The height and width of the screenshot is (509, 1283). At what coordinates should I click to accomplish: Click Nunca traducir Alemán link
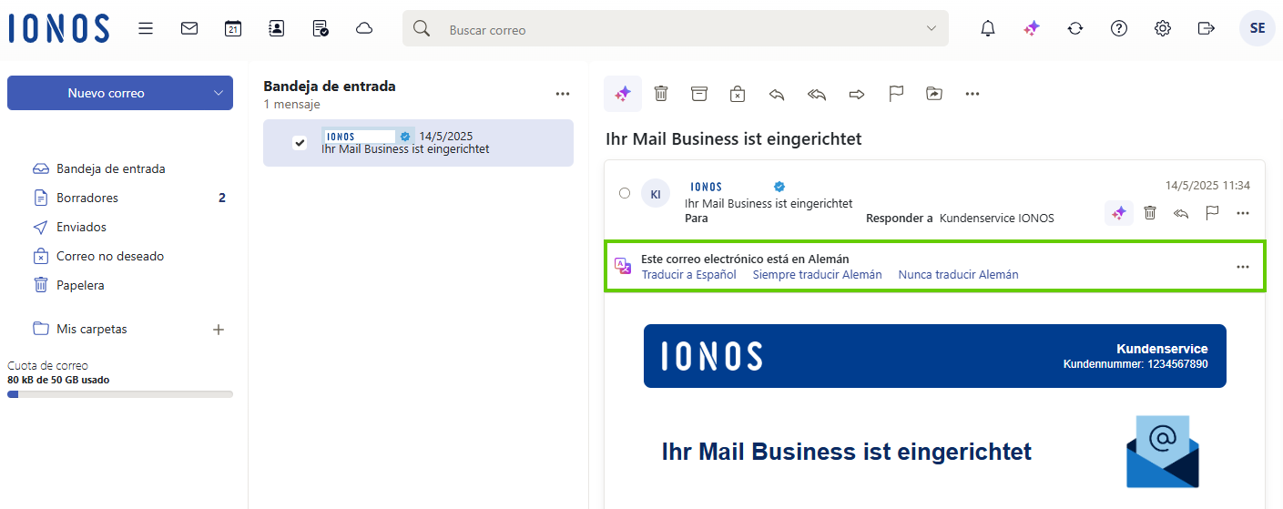[x=958, y=274]
